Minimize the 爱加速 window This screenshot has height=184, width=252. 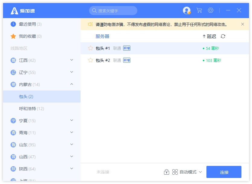point(228,10)
